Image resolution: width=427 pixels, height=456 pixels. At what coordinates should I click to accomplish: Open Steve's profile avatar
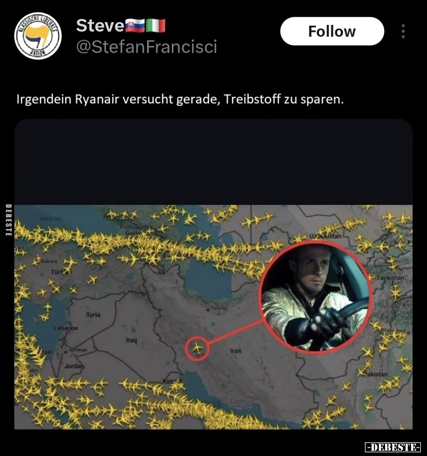(x=38, y=36)
